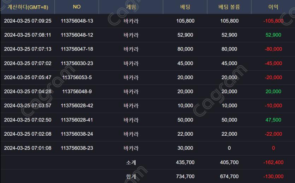Click the 베팅 column header
Image resolution: width=295 pixels, height=183 pixels.
pyautogui.click(x=185, y=7)
